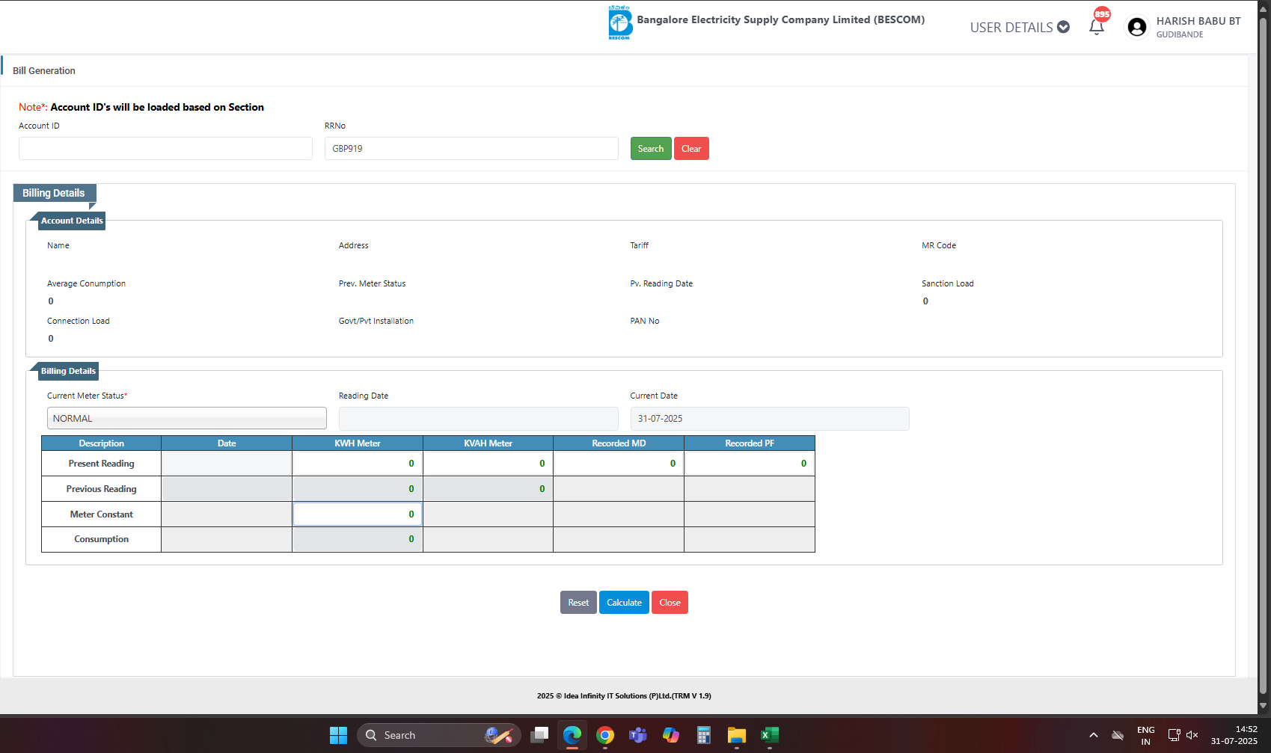Click the BESCOM logo
Screen dimensions: 1271x753
(619, 22)
